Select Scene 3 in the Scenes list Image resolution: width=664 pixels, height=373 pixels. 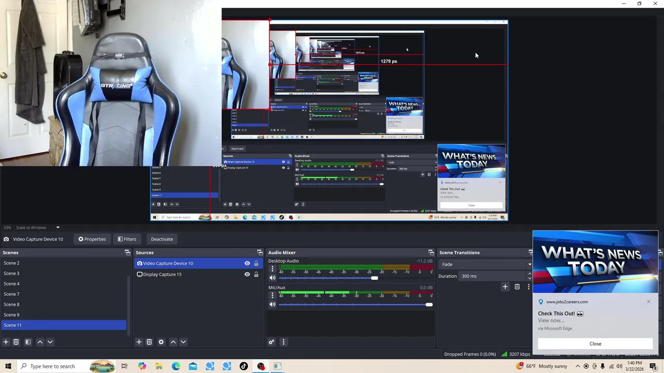coord(63,274)
